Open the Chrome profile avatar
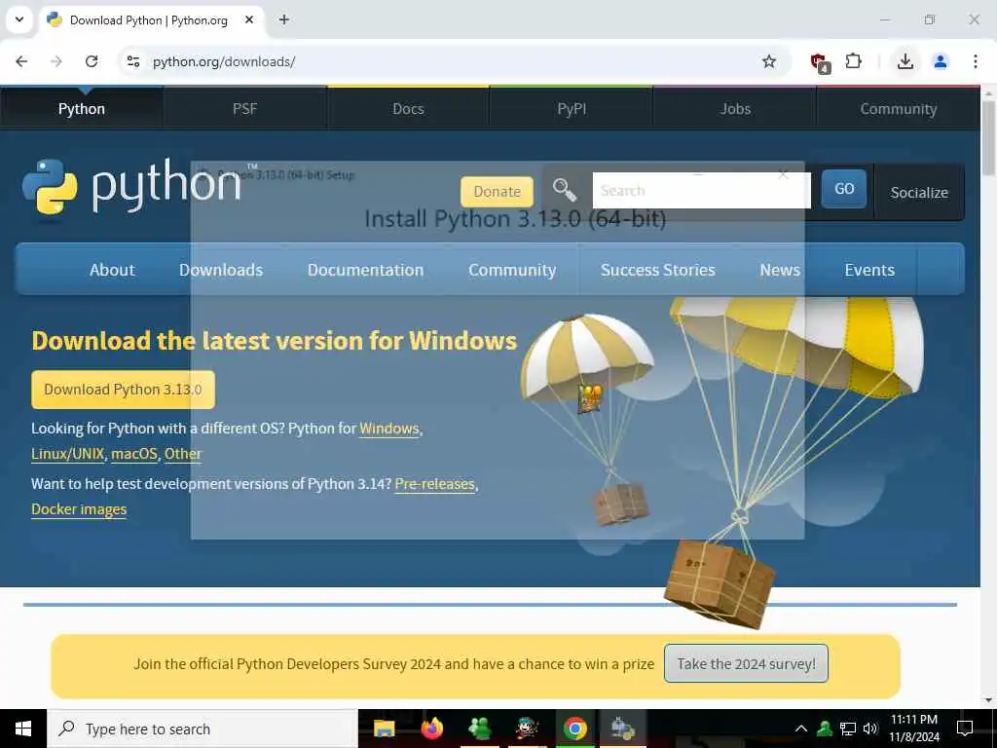 tap(941, 61)
